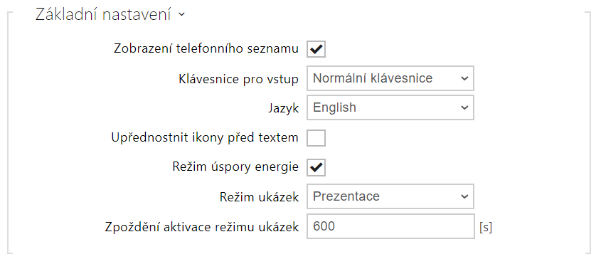Click the Jazyk label text

[x=282, y=108]
